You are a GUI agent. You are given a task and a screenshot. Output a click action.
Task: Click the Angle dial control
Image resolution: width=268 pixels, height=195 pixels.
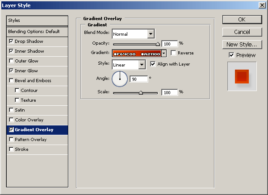120,79
